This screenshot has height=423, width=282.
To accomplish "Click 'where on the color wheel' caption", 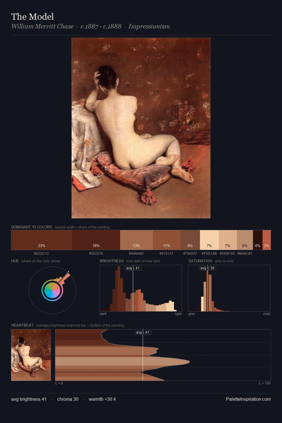I will tap(41, 261).
